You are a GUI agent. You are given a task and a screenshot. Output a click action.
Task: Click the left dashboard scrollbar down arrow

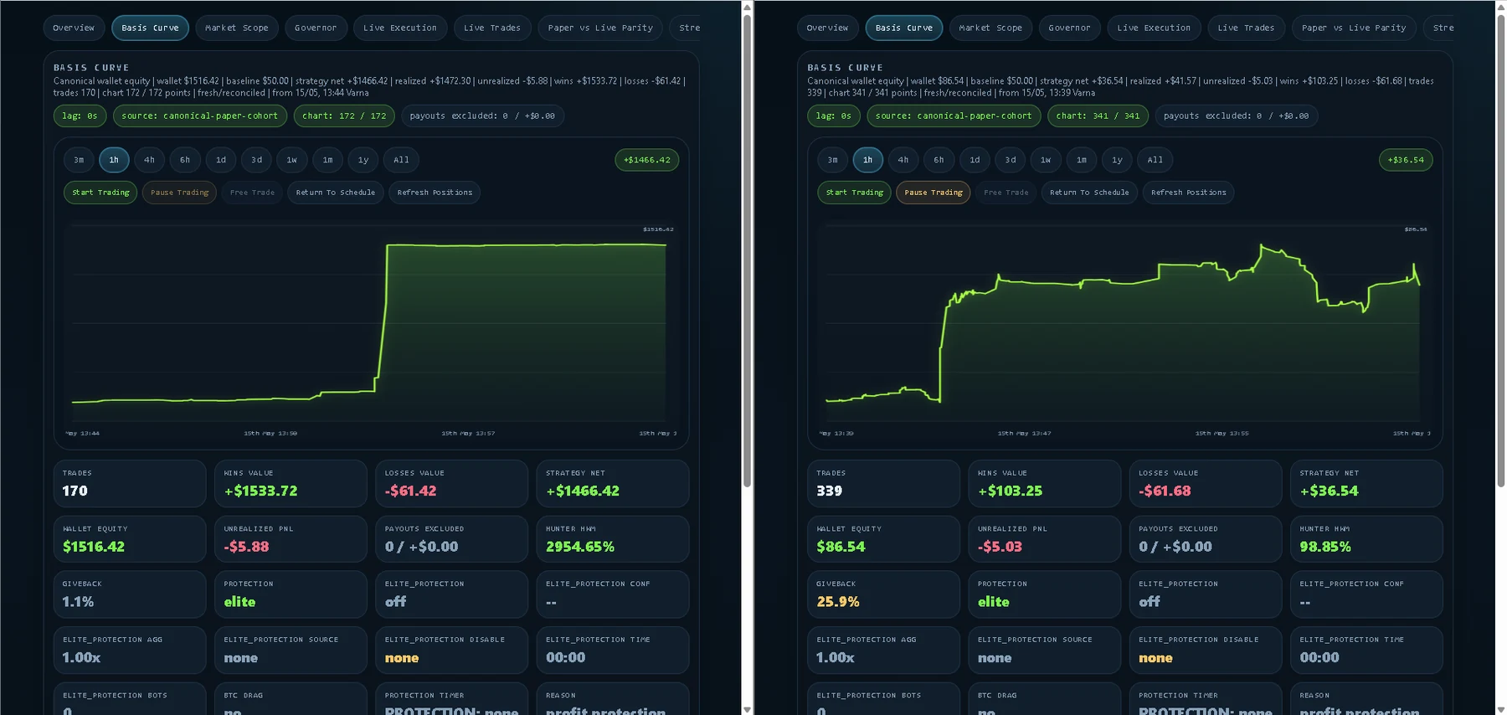(747, 709)
